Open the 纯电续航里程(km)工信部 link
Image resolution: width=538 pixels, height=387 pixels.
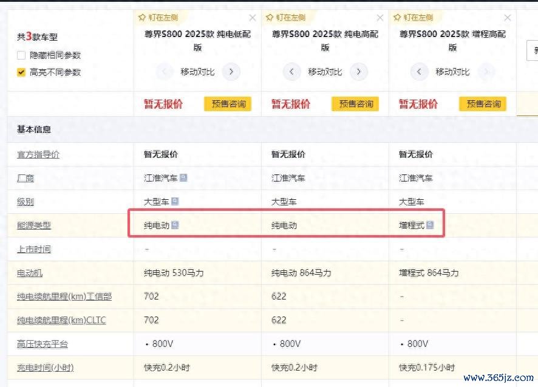64,296
